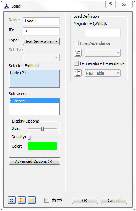Screen dimensions: 136x211
Task: Toggle the checkbox beside the eyeglasses icon
Action: [x=47, y=200]
